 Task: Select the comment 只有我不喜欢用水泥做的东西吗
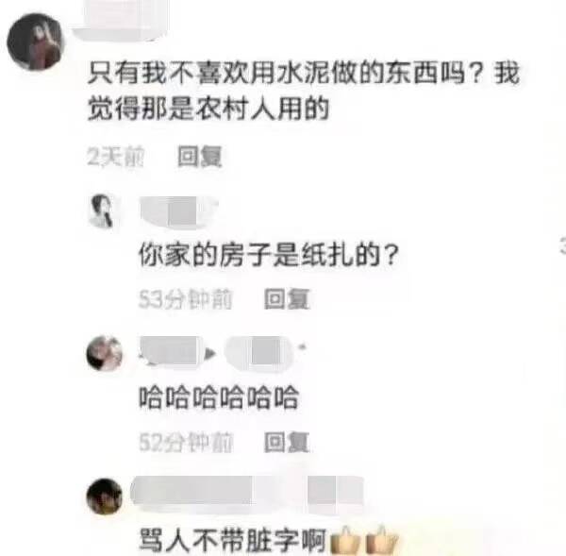(x=303, y=91)
